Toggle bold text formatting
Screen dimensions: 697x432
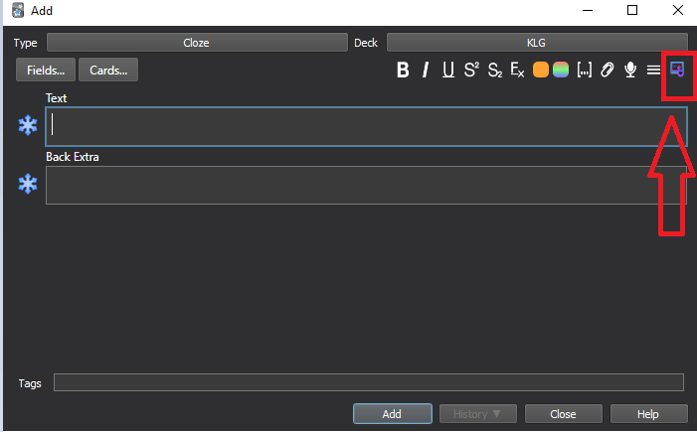coord(404,70)
